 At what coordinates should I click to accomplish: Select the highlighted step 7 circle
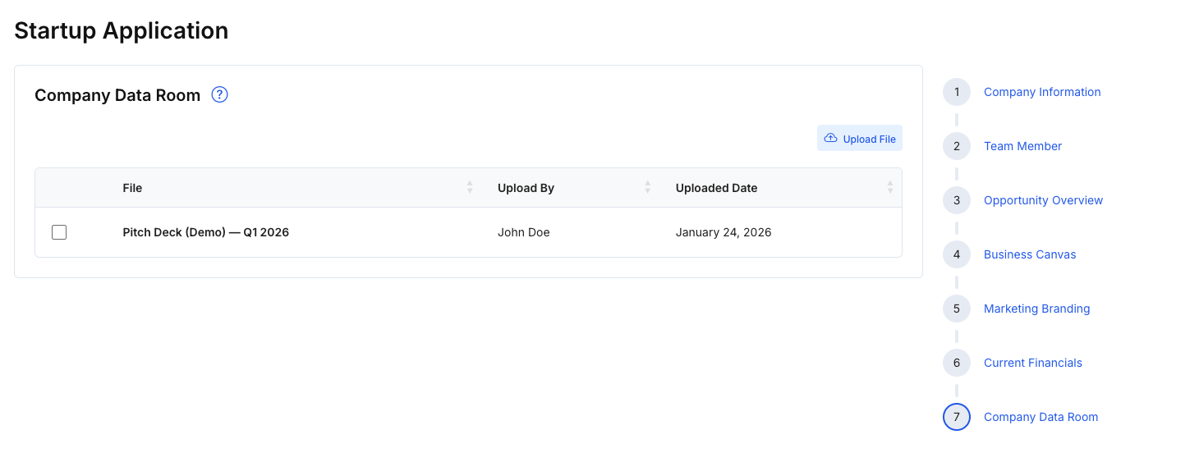(957, 417)
